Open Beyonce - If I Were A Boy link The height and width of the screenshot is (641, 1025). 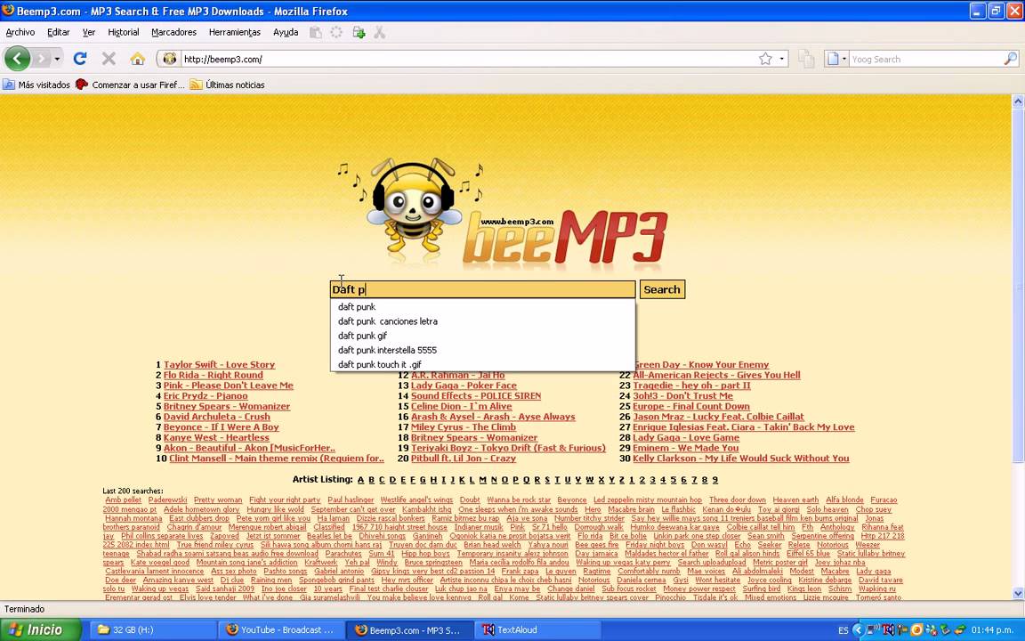tap(221, 427)
